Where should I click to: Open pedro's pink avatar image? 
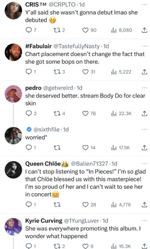[13, 94]
